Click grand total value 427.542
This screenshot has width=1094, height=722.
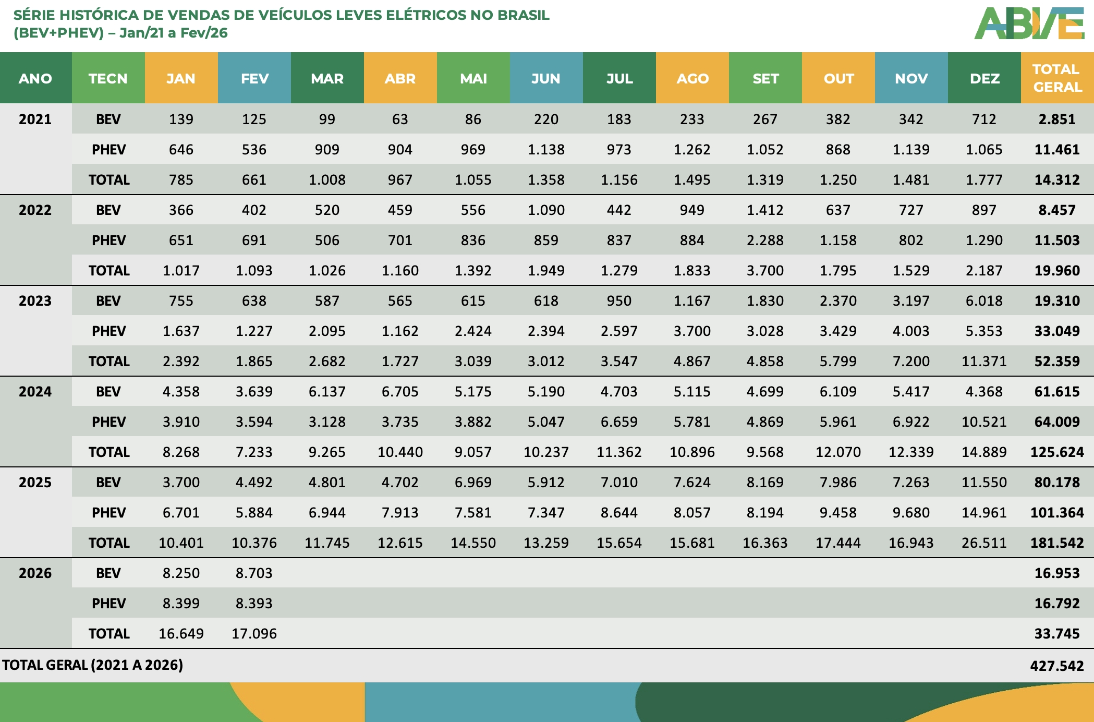[x=1057, y=666]
